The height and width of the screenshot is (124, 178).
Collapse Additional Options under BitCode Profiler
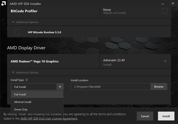(25, 22)
